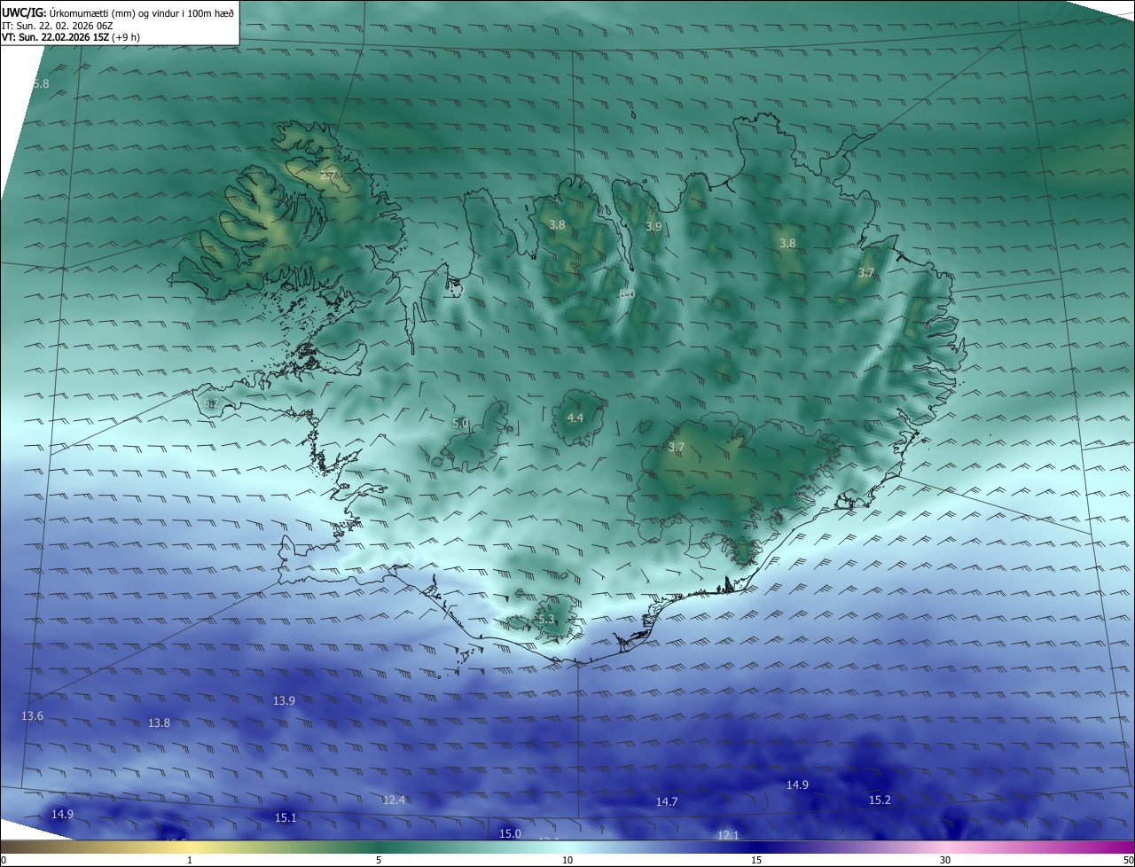Click the 15.2 value label

point(880,801)
